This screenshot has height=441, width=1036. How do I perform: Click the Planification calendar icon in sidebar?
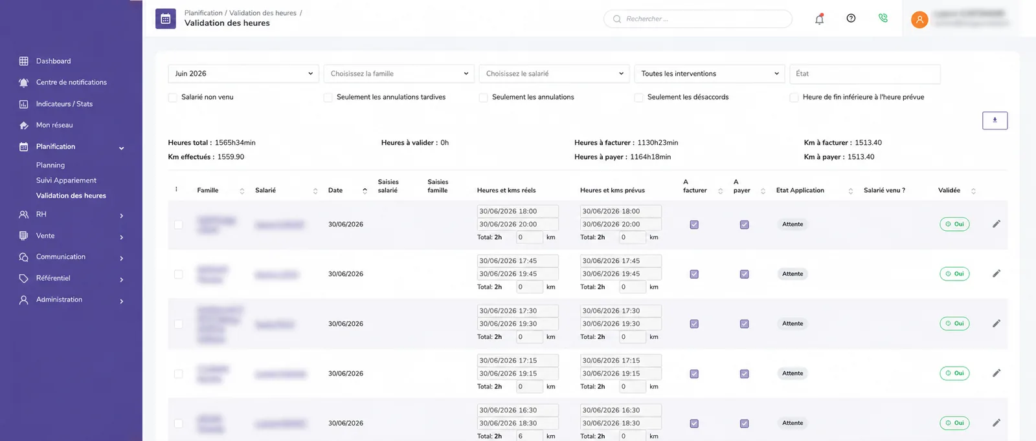[24, 147]
